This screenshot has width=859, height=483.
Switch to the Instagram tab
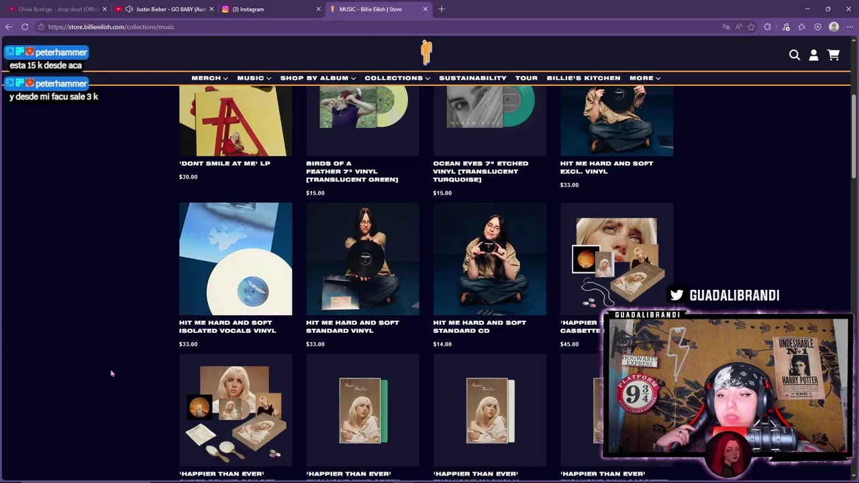click(x=271, y=9)
